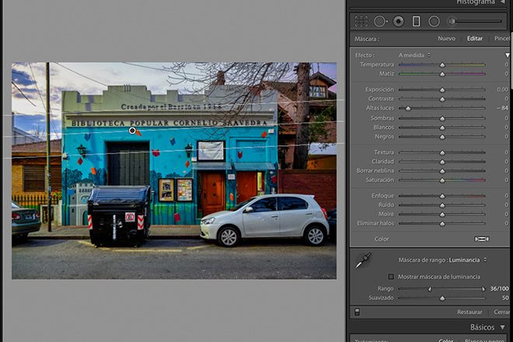Click the graduated filter pin on photo

(132, 131)
